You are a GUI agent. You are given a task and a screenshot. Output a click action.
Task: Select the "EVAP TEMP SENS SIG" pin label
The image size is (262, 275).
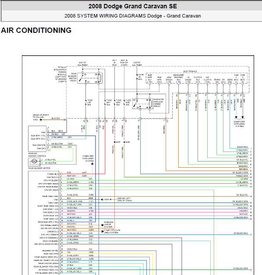click(48, 206)
